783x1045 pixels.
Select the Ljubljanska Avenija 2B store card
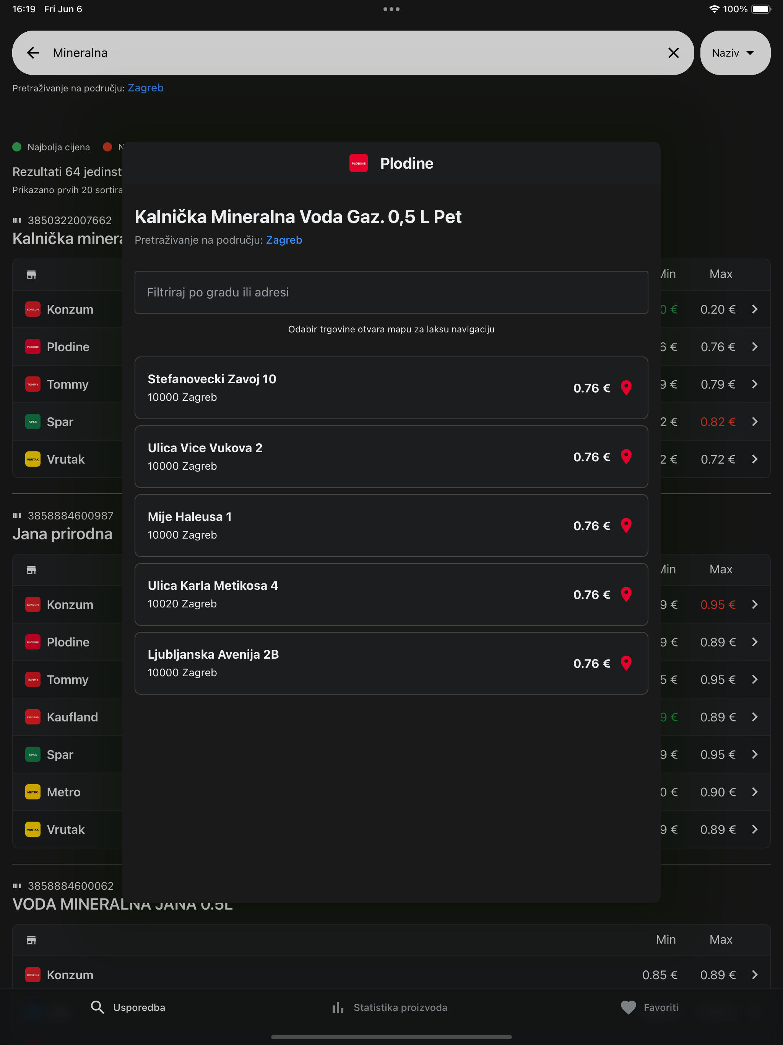point(391,664)
